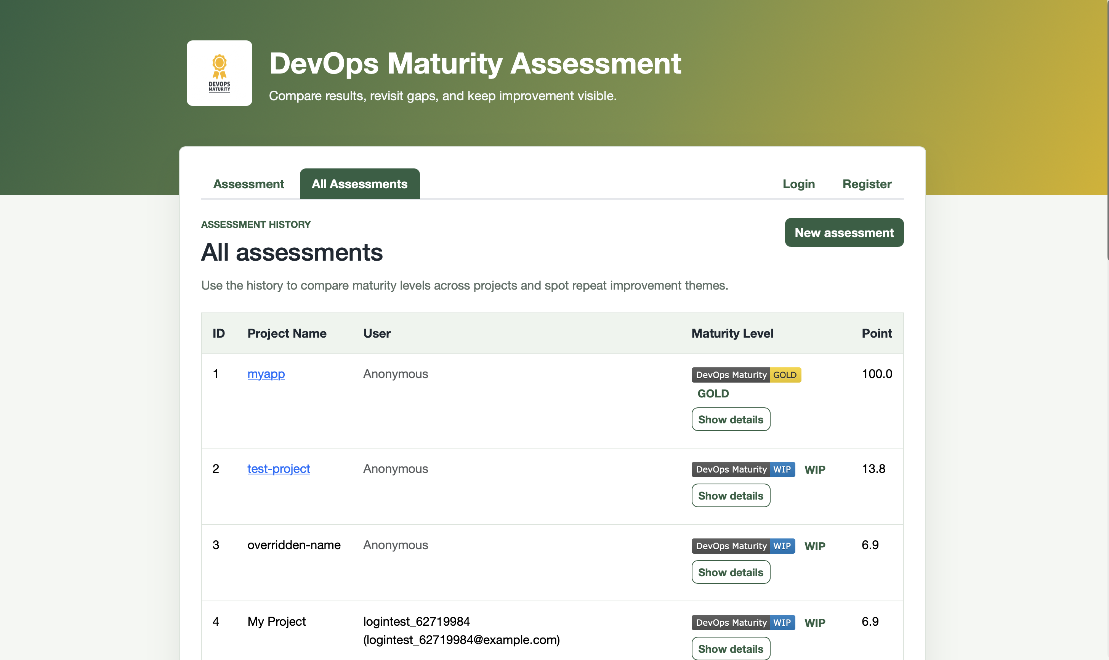Viewport: 1109px width, 660px height.
Task: Open the Register page
Action: (867, 184)
